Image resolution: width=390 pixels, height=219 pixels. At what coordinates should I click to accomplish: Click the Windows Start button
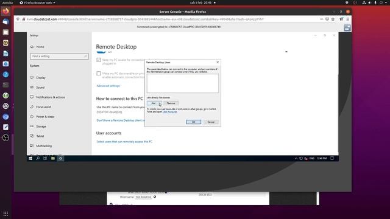click(30, 158)
